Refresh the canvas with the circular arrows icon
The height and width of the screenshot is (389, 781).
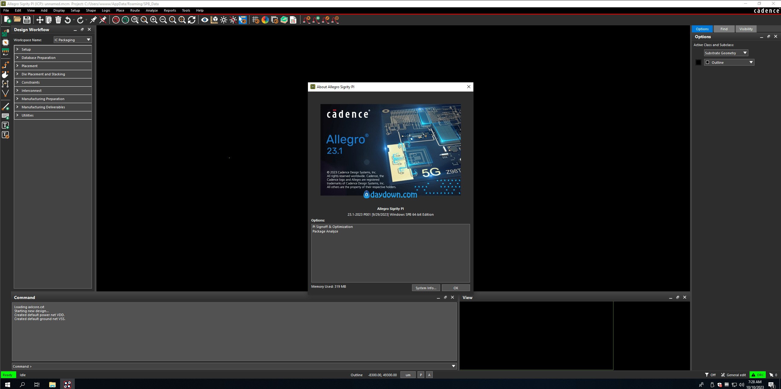(x=192, y=20)
